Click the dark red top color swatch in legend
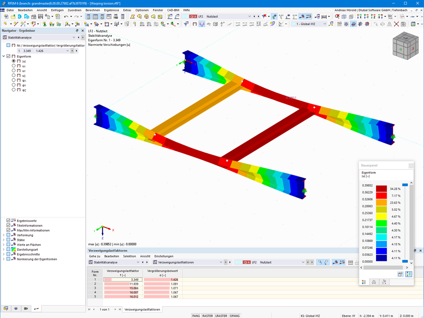Viewport: 424px width, 318px height. [381, 189]
